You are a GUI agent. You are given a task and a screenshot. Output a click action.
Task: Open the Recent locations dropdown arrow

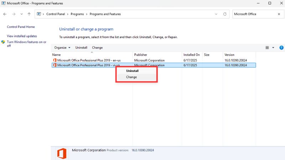[x=21, y=14]
